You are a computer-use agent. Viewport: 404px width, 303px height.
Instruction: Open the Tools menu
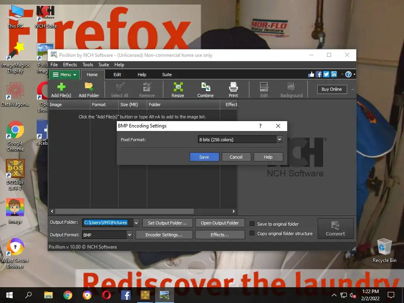tap(88, 65)
